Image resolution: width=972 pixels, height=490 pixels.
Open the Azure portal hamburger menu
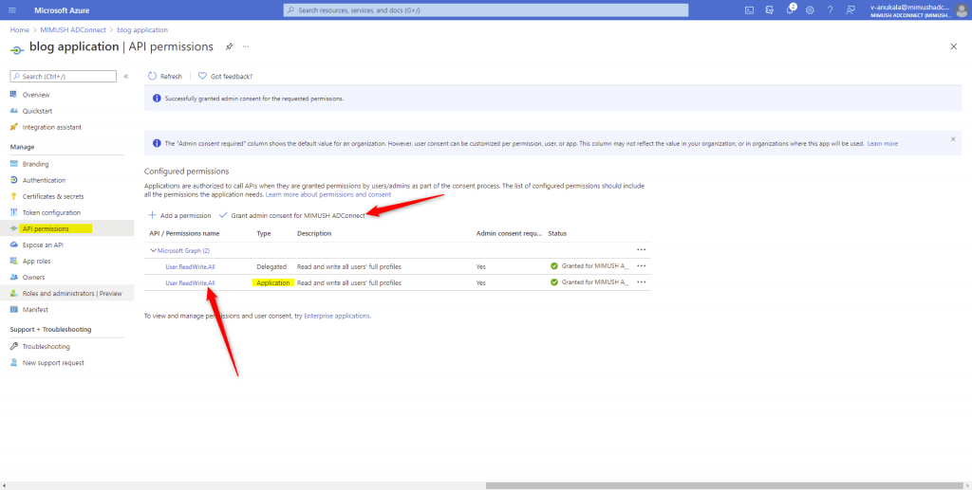click(12, 9)
